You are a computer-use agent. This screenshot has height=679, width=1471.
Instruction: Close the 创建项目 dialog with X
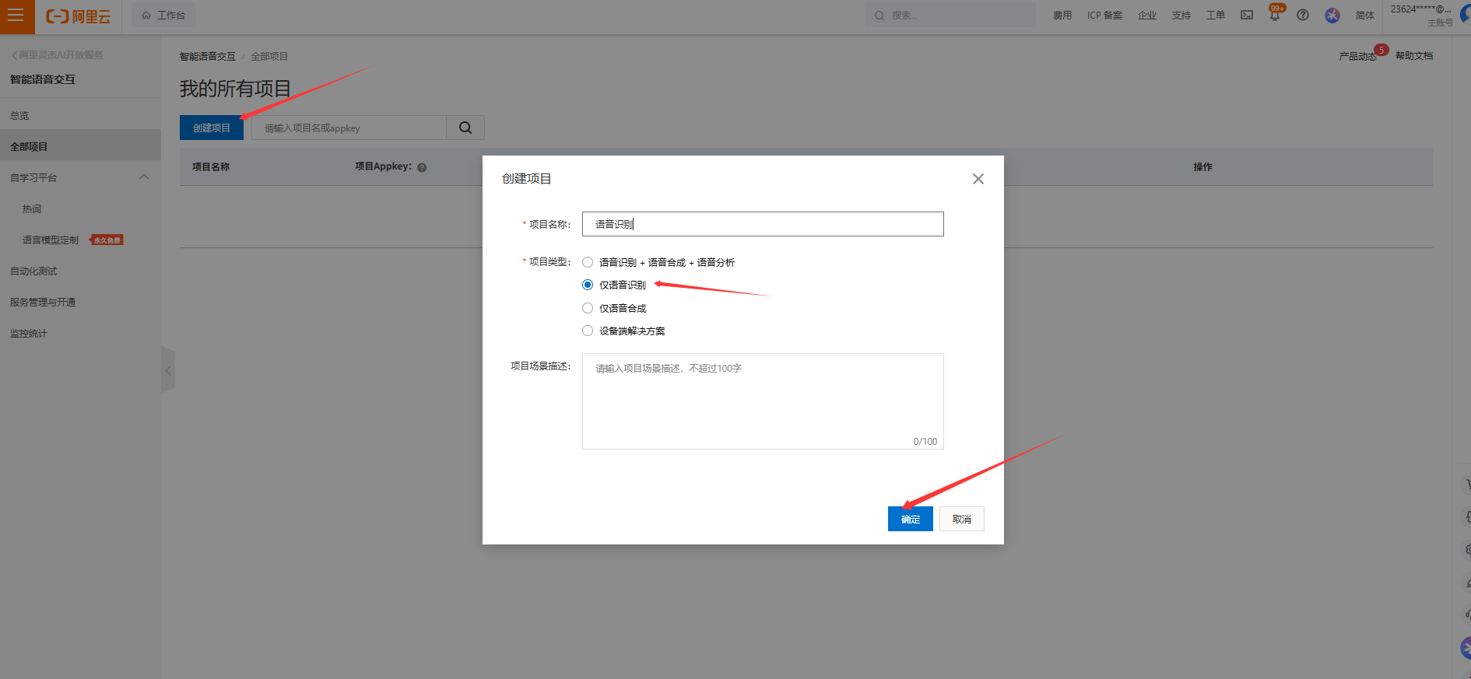(978, 179)
